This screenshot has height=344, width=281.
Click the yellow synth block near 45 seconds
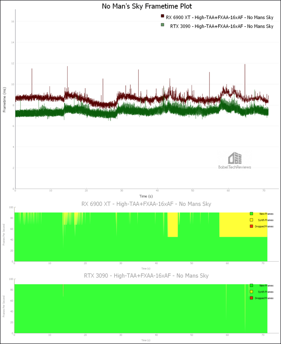click(x=173, y=224)
